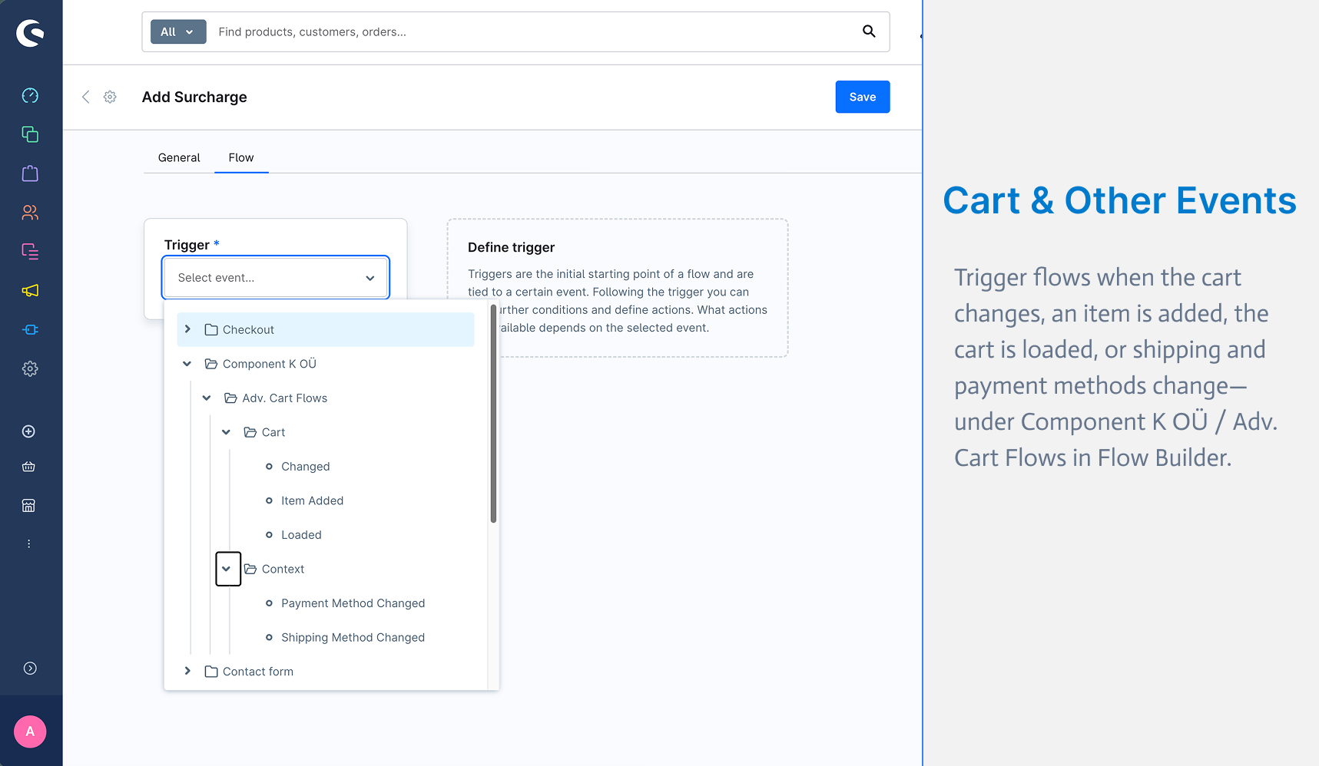
Task: Click the 'Checkout' folder label
Action: point(248,329)
